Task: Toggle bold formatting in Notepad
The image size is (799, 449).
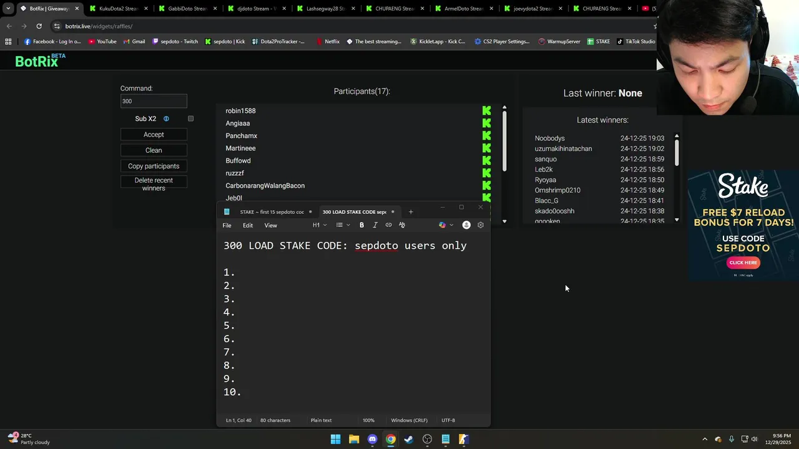Action: pyautogui.click(x=361, y=225)
